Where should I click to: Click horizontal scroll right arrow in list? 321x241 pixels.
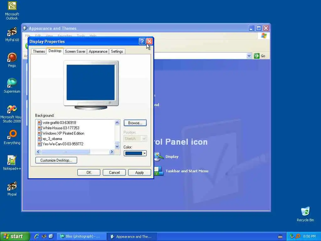pos(112,152)
